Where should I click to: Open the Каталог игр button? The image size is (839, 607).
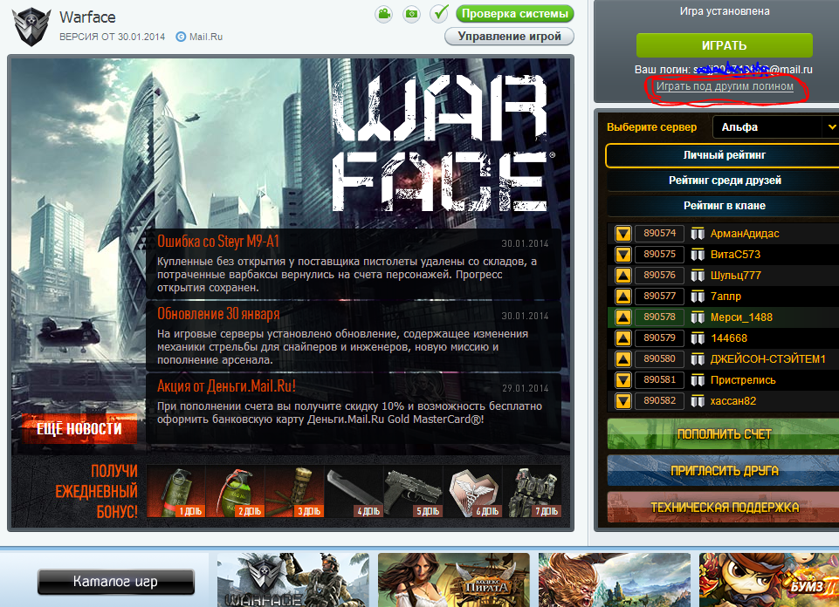pos(115,582)
